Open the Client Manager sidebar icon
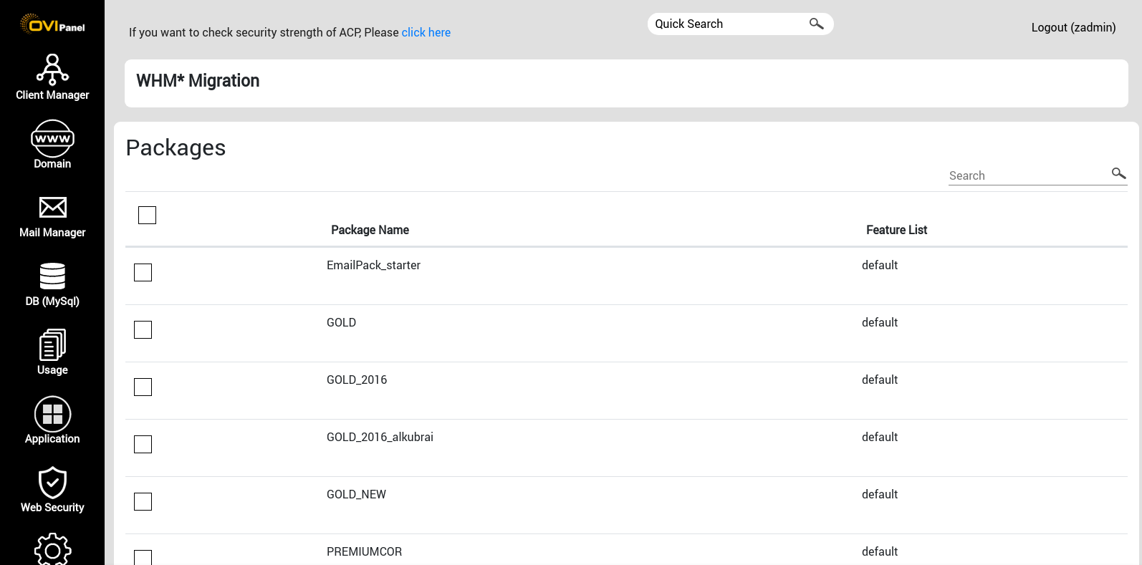The height and width of the screenshot is (565, 1142). (x=52, y=70)
